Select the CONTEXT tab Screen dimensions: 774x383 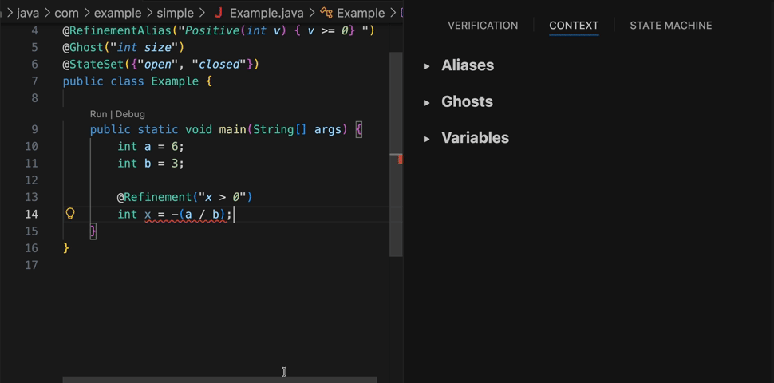[x=574, y=26]
